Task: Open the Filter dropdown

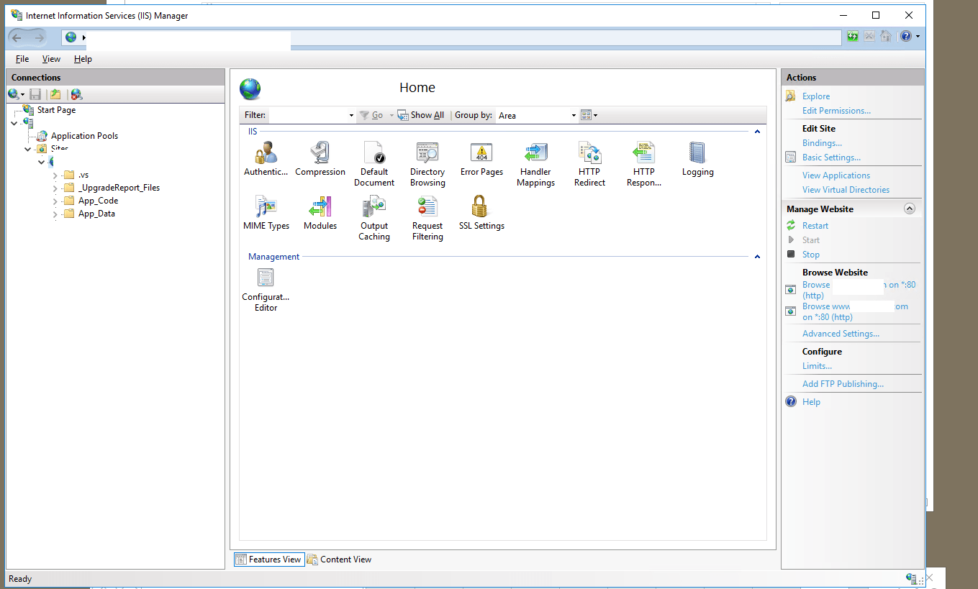Action: (x=351, y=115)
